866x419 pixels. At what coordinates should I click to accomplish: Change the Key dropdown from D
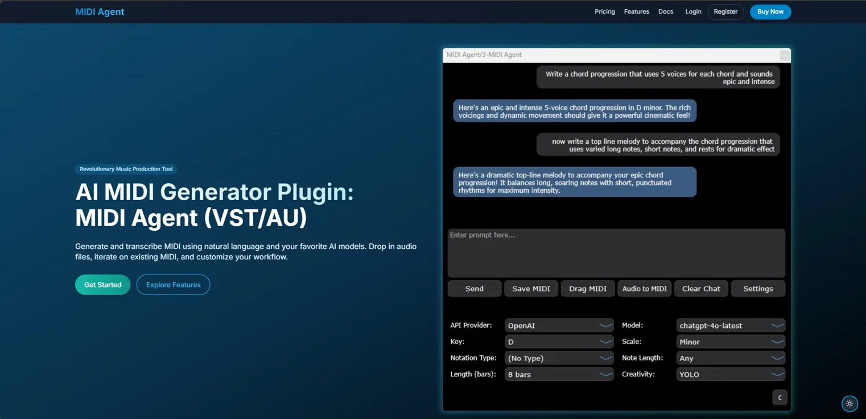(559, 341)
